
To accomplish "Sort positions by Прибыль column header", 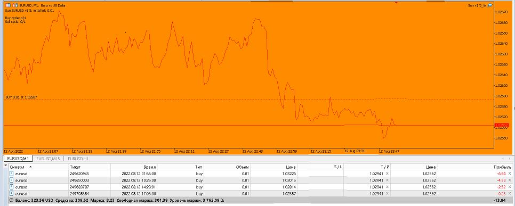I will (x=475, y=167).
